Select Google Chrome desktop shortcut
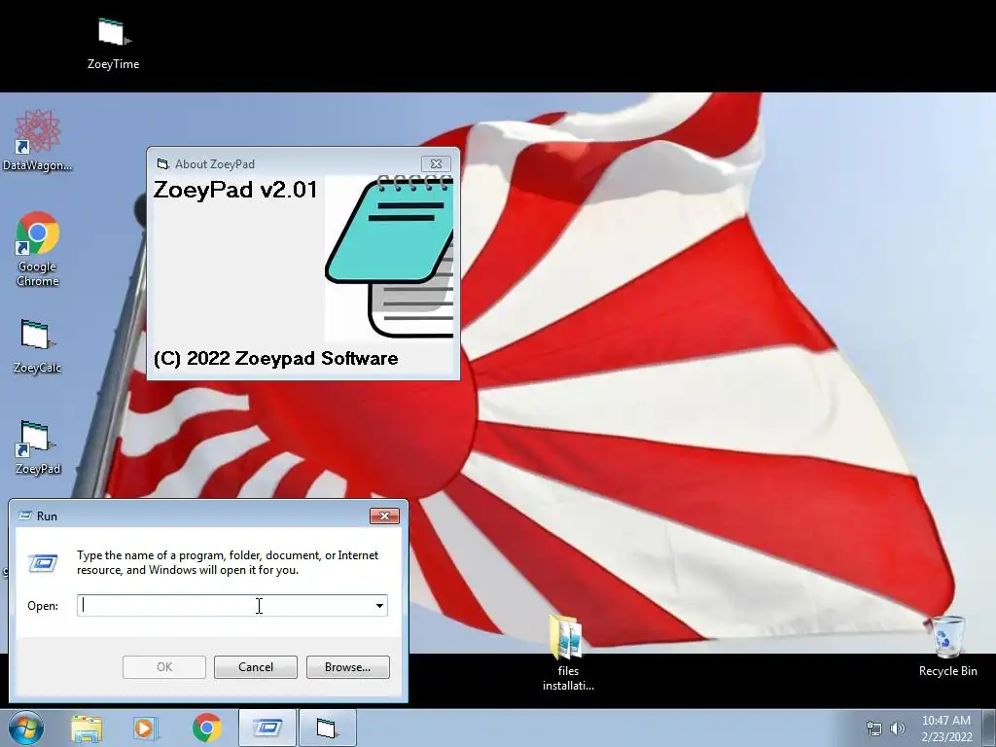Viewport: 996px width, 747px height. (38, 249)
